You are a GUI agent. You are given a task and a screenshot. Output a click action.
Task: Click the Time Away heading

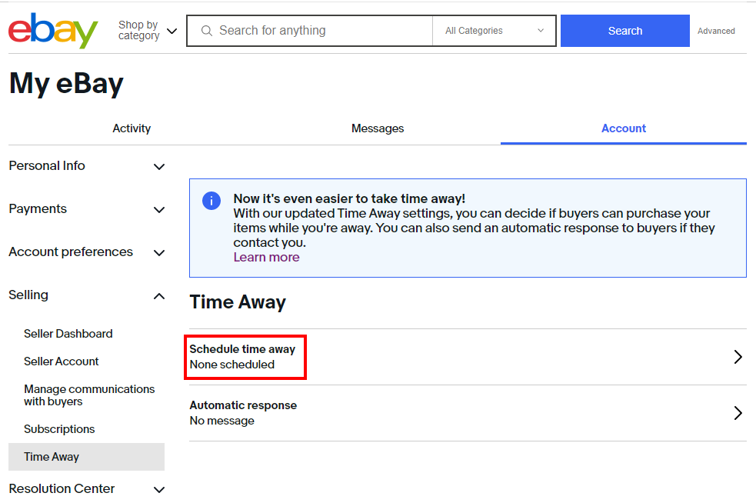pos(238,302)
